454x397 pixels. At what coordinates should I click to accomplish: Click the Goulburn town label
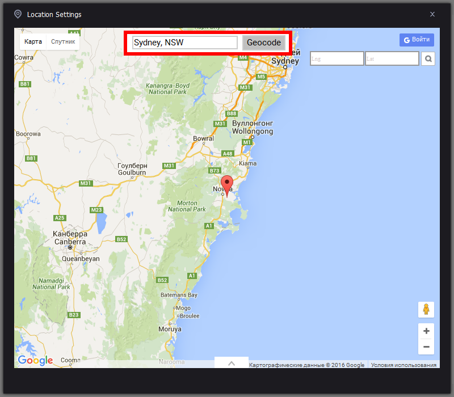point(132,172)
